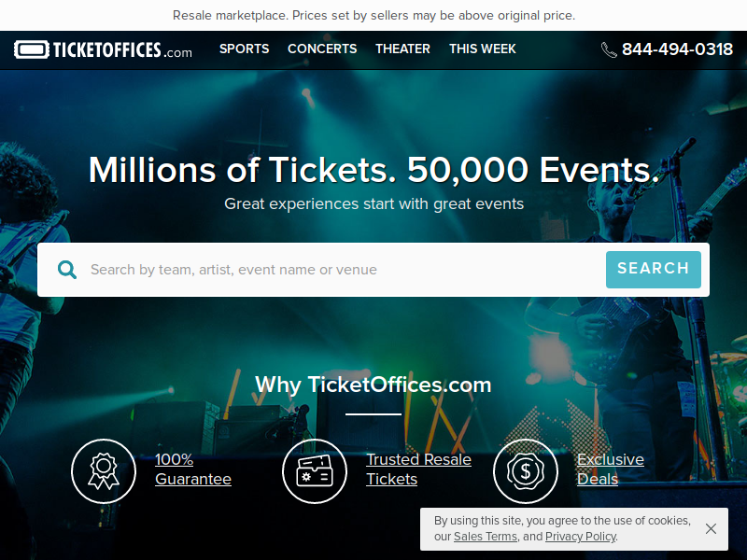Click the Exclusive Deals dollar seal icon
Screen dimensions: 747x560
click(x=526, y=471)
